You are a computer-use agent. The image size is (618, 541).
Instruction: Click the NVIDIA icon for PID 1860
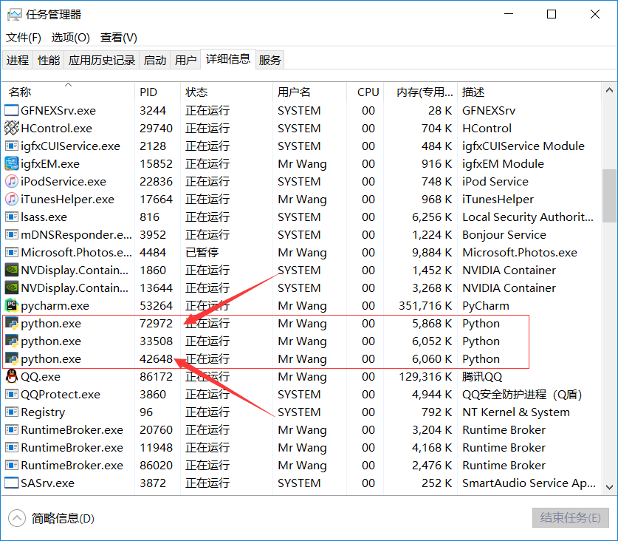click(11, 270)
